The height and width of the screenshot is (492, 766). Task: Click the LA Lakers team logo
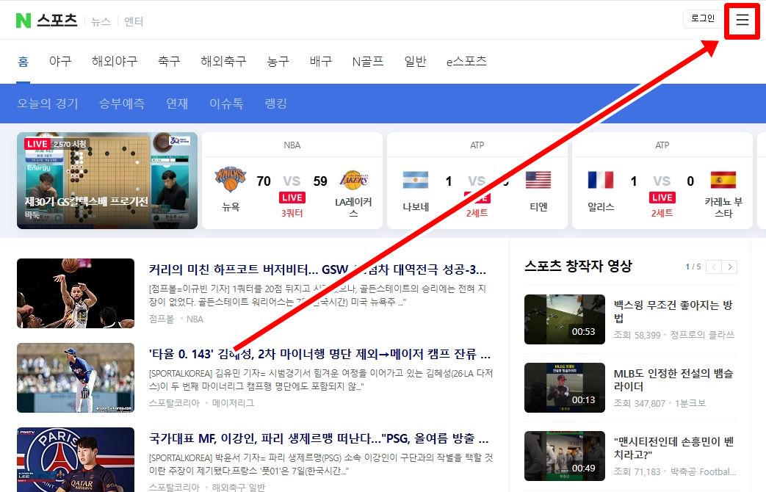(354, 181)
